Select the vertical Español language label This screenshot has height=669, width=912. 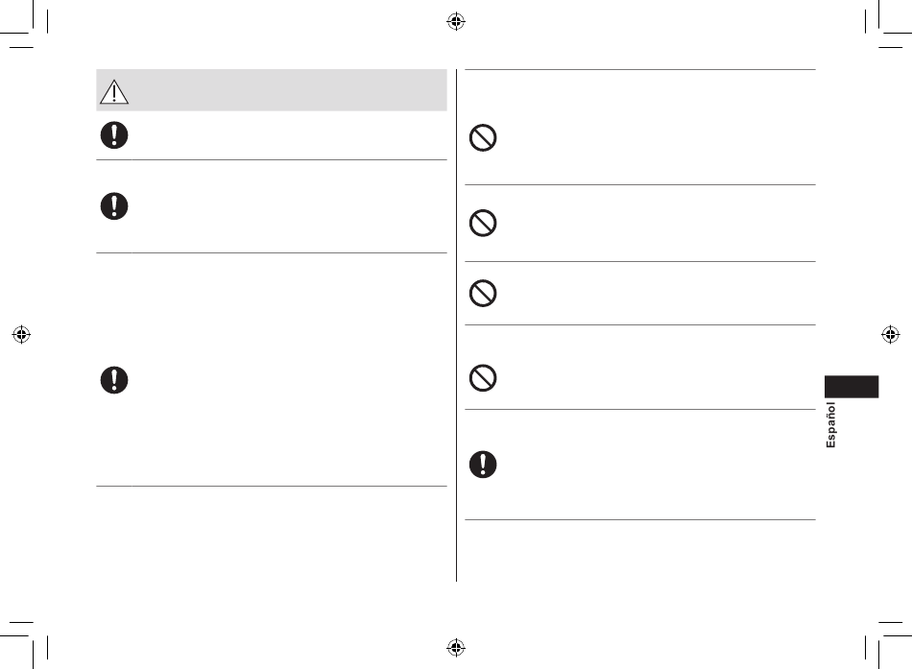point(830,424)
